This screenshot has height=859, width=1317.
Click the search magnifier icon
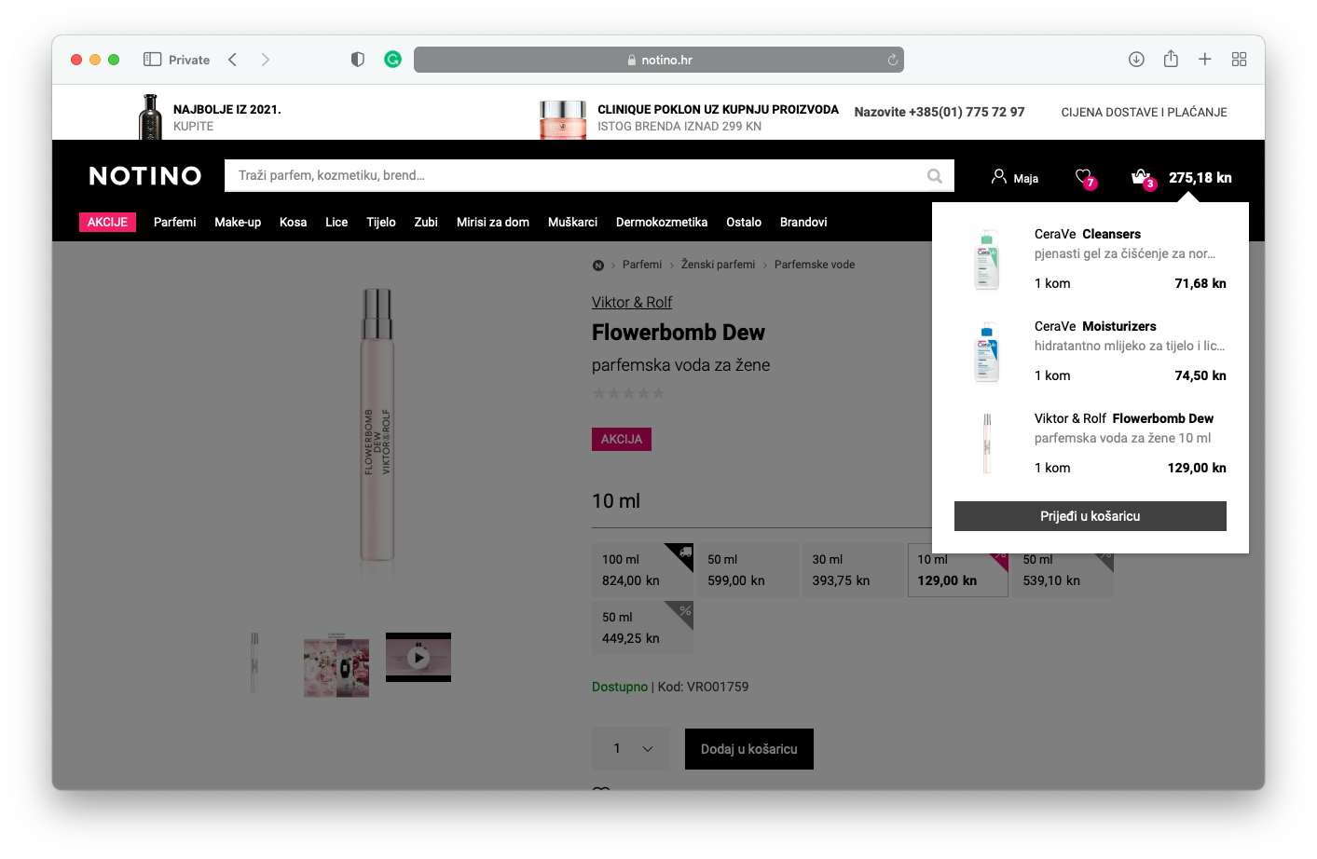point(934,176)
